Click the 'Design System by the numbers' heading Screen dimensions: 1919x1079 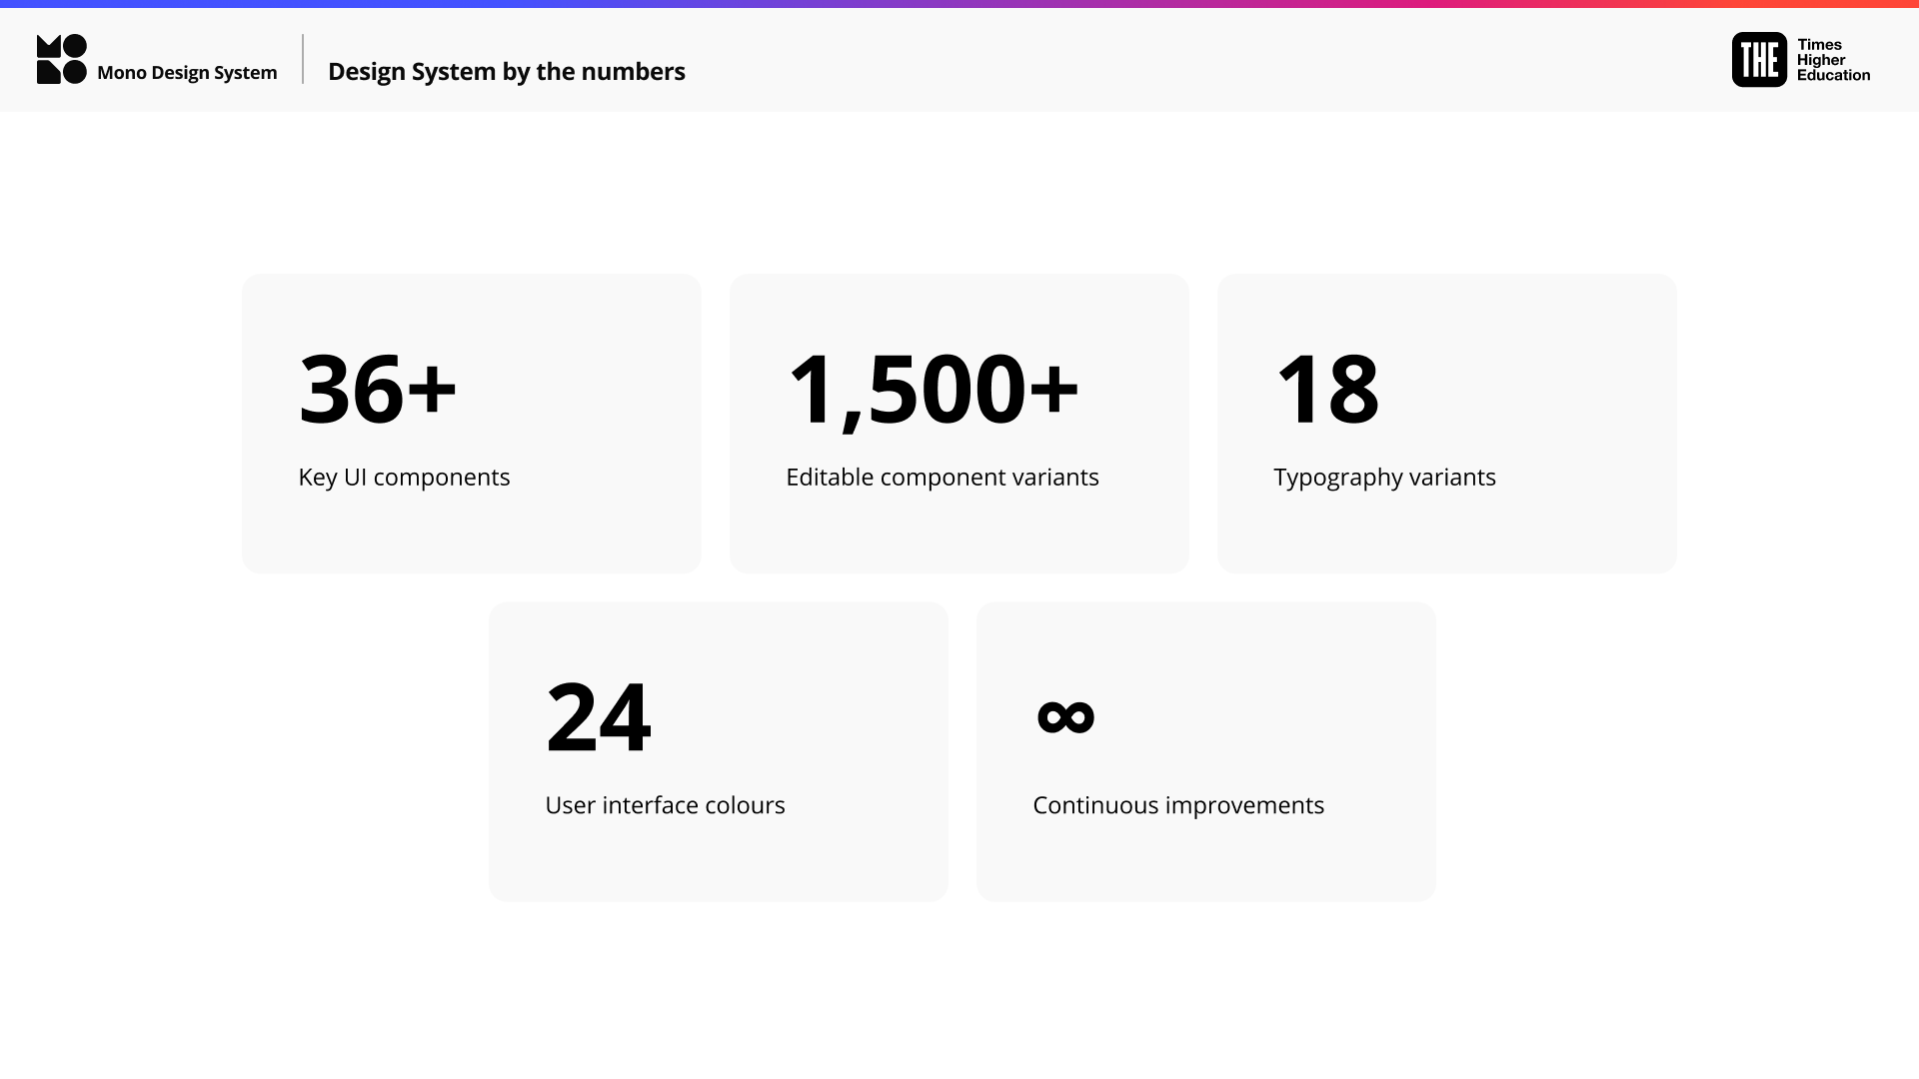[x=507, y=72]
